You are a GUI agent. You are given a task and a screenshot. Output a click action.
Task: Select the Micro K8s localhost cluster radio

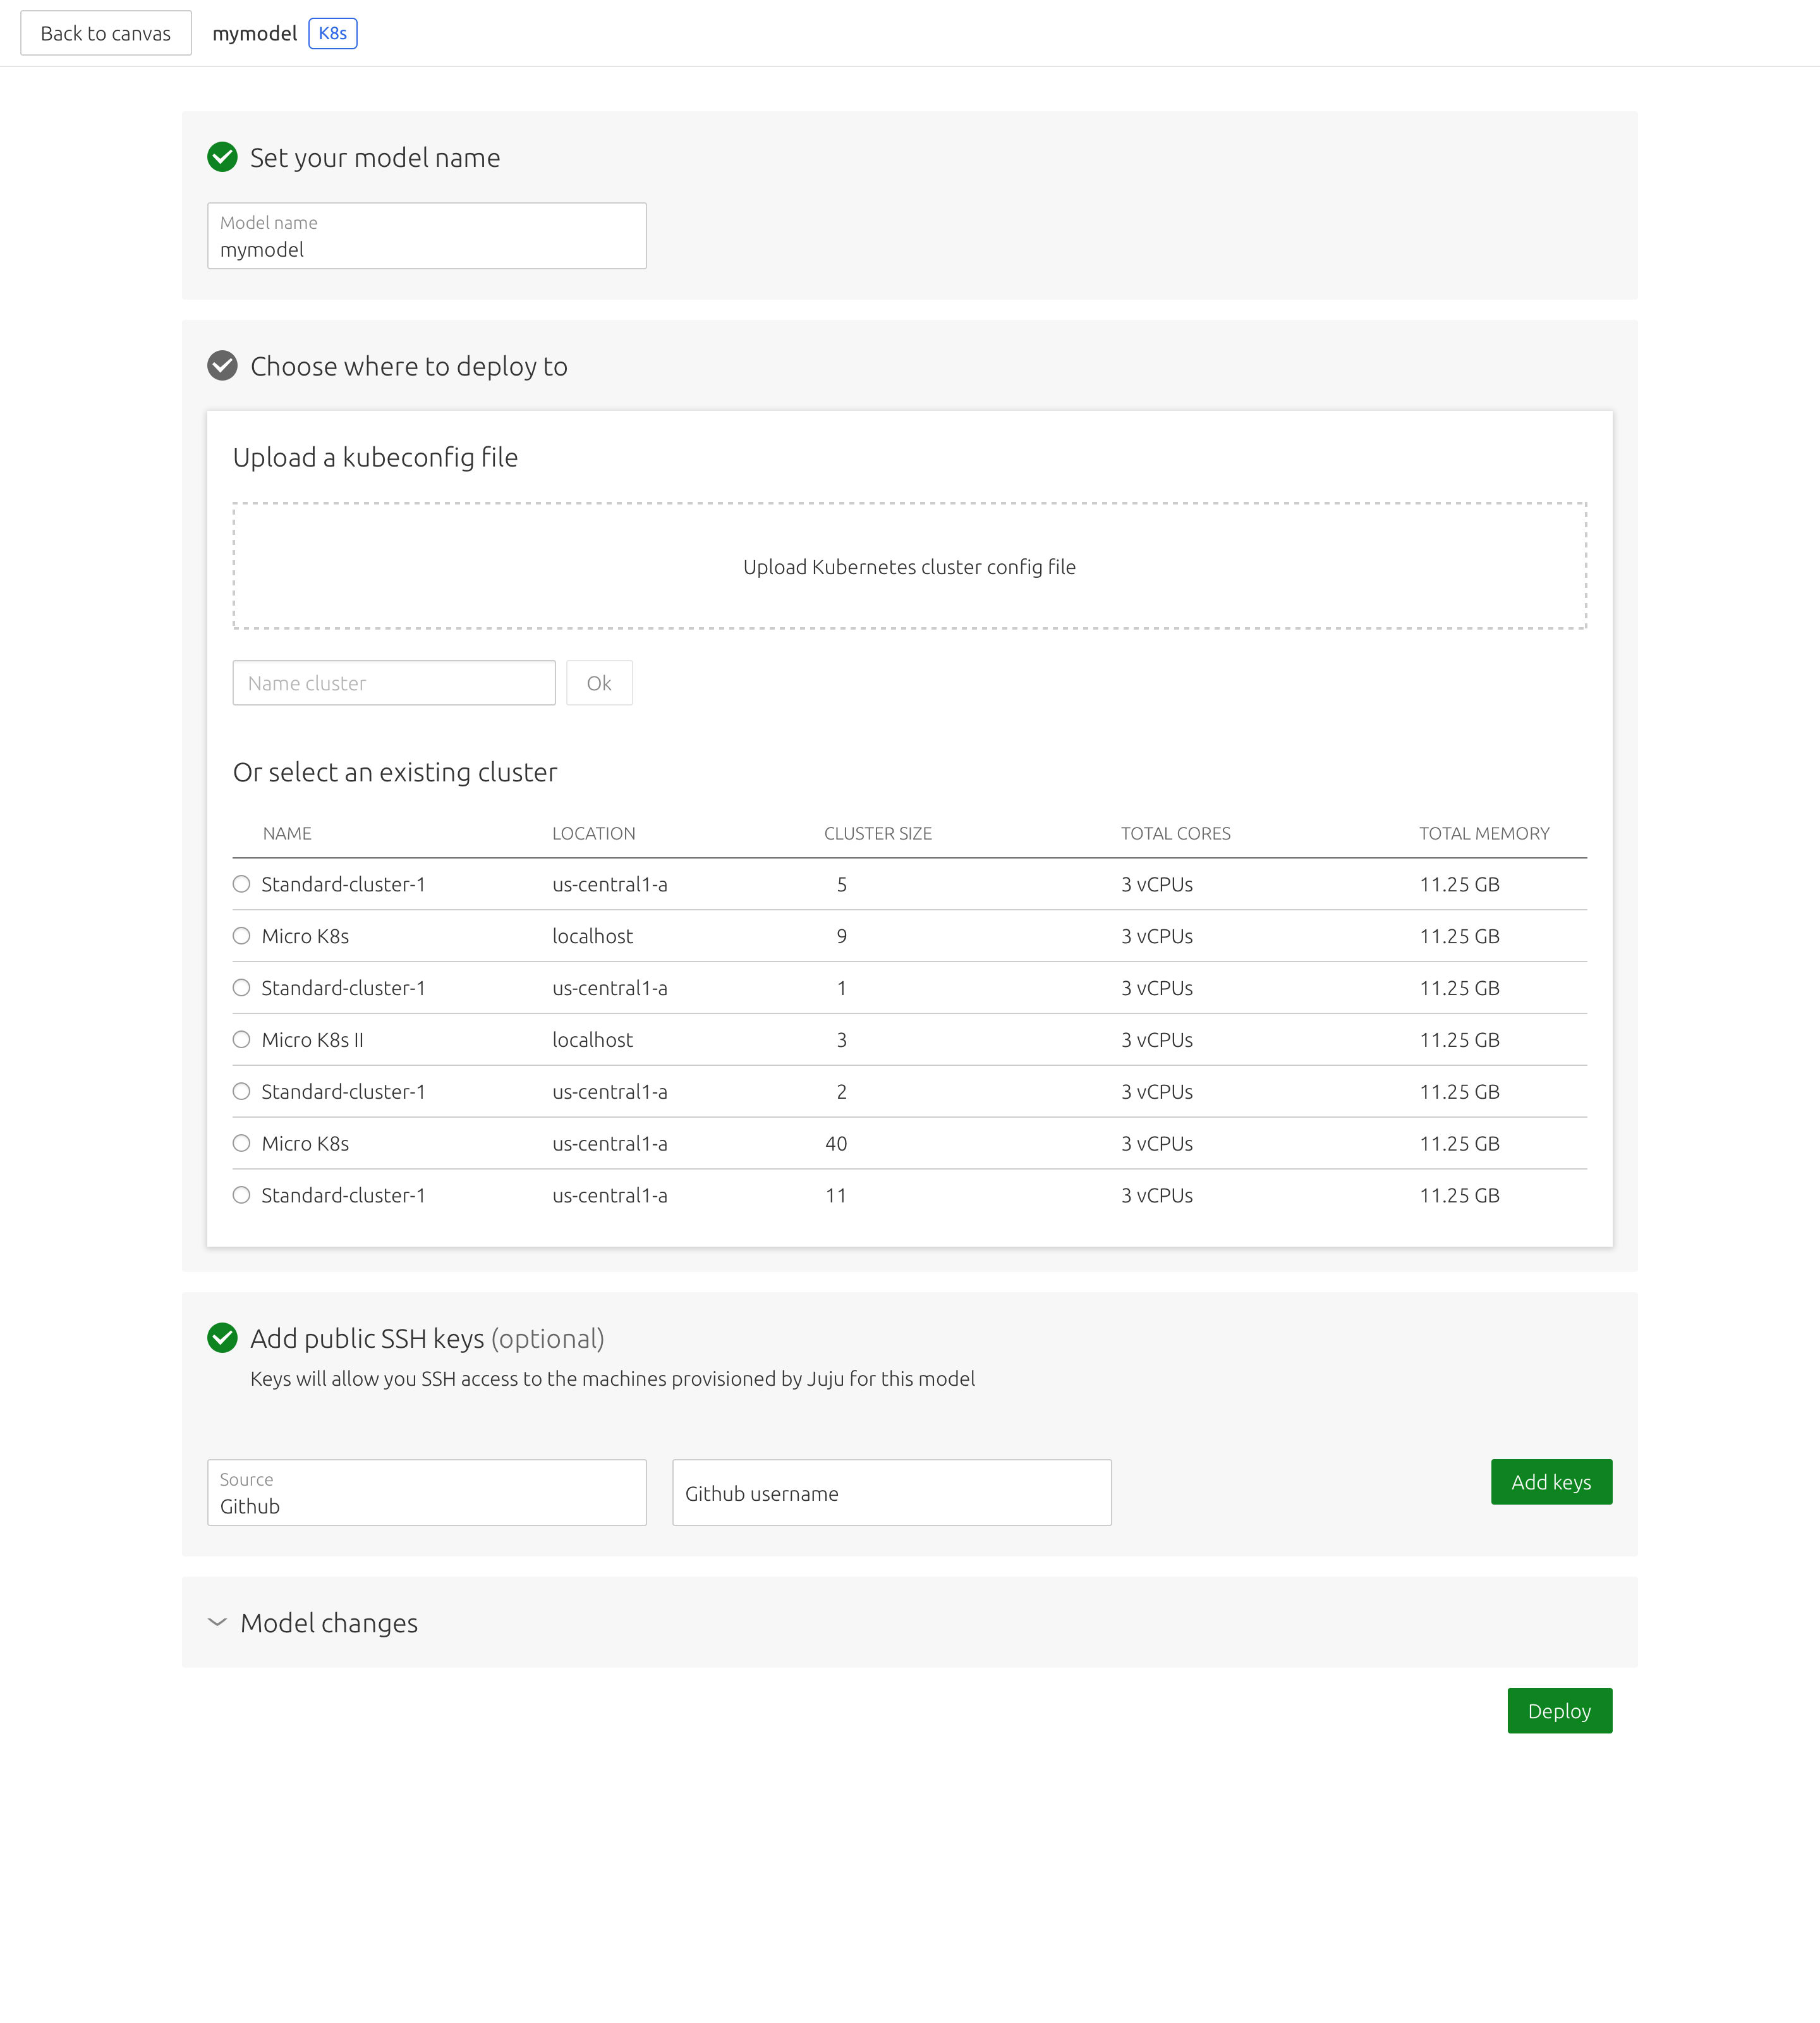241,936
